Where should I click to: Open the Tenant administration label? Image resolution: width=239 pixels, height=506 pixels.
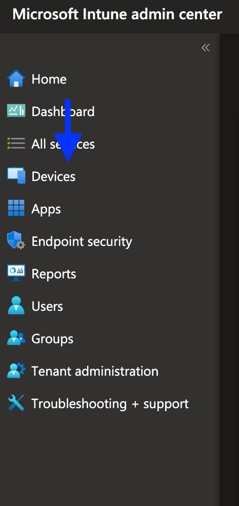click(x=95, y=371)
